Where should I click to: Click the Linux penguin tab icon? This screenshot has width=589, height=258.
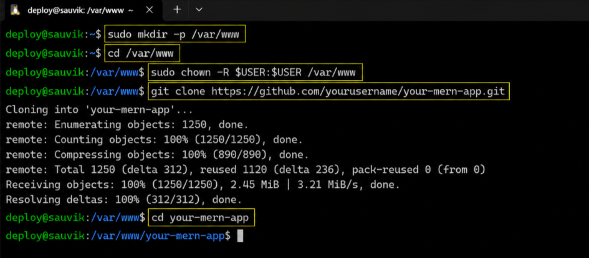pos(15,10)
